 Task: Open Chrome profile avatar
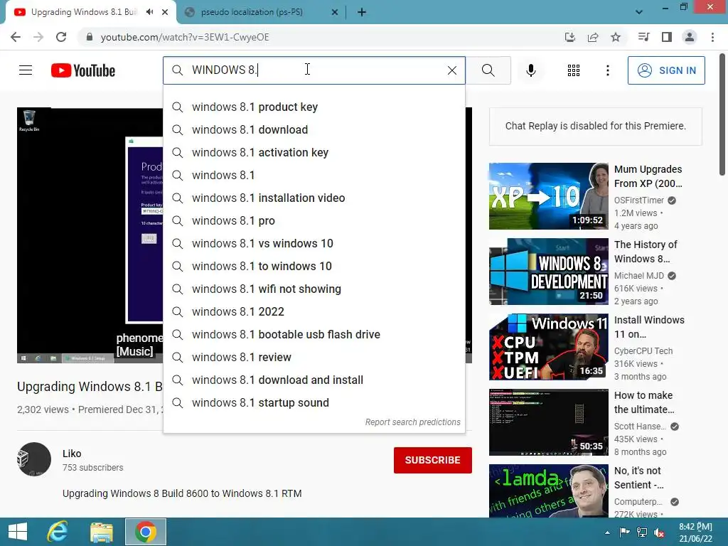click(690, 37)
